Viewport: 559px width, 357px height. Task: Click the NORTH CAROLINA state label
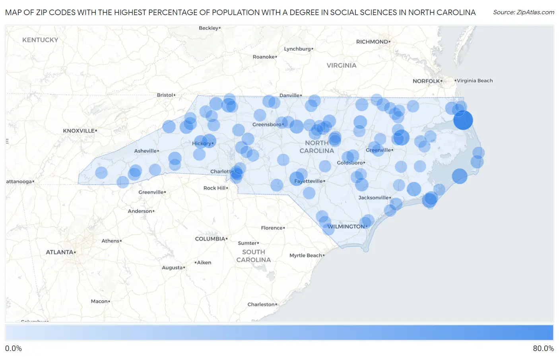click(x=316, y=147)
